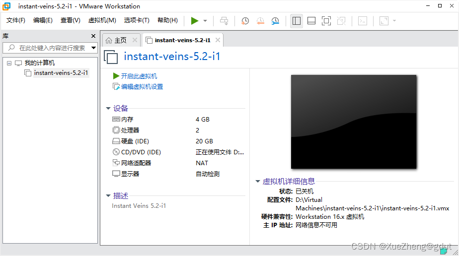Click the memory chip icon
459x256 pixels.
click(x=116, y=119)
